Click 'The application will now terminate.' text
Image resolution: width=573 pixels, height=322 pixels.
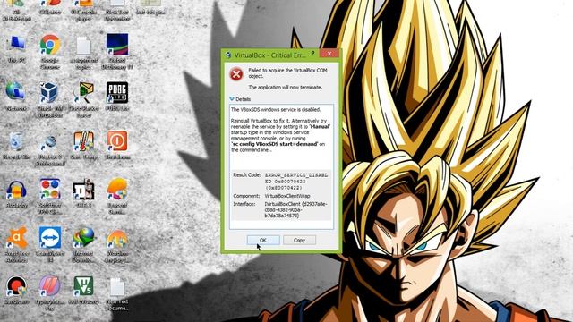coord(286,88)
